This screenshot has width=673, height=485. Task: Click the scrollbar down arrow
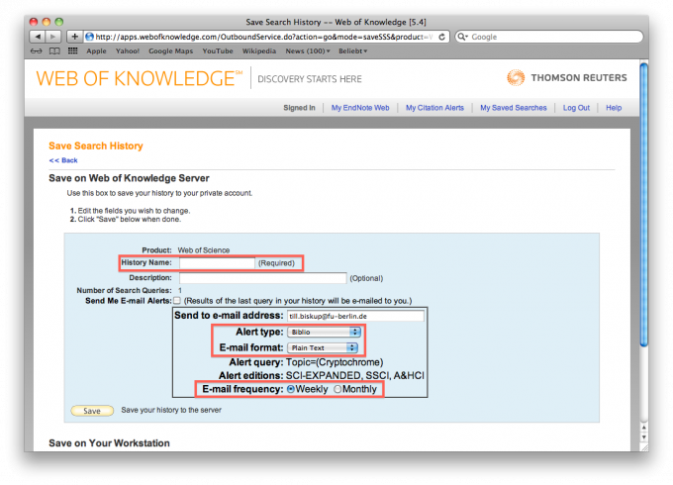(643, 436)
